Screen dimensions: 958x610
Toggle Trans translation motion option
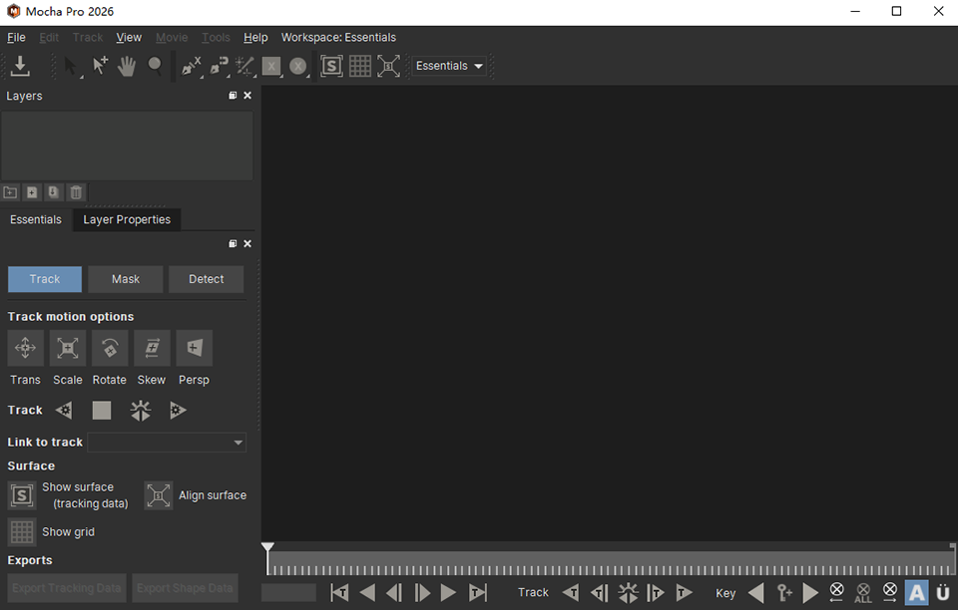click(x=26, y=348)
